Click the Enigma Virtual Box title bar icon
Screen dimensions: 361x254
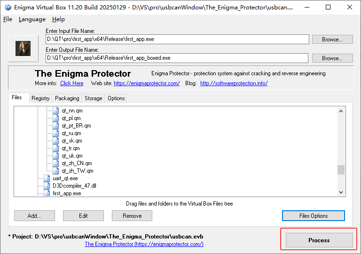8,8
